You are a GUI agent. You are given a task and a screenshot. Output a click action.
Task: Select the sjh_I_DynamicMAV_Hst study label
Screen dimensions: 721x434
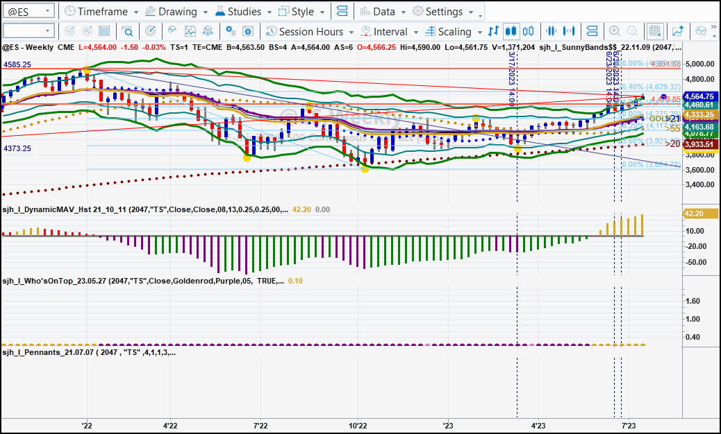pyautogui.click(x=146, y=209)
